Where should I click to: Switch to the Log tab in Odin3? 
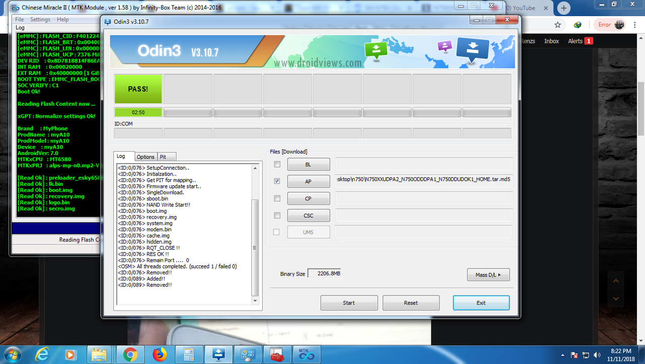(124, 157)
